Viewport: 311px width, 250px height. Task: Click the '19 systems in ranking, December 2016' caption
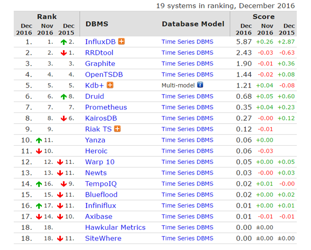point(226,6)
